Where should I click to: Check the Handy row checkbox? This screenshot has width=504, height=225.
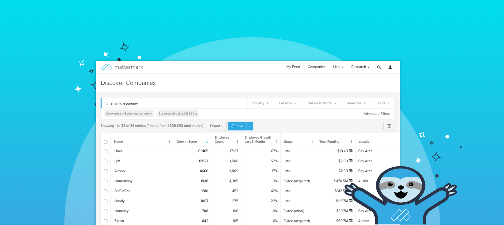click(106, 201)
